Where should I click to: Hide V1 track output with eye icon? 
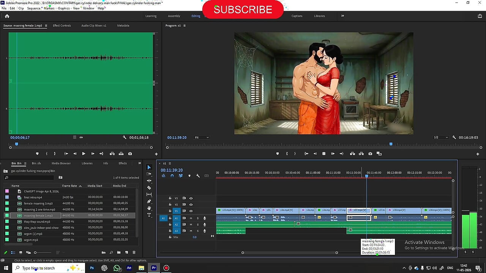(x=191, y=211)
